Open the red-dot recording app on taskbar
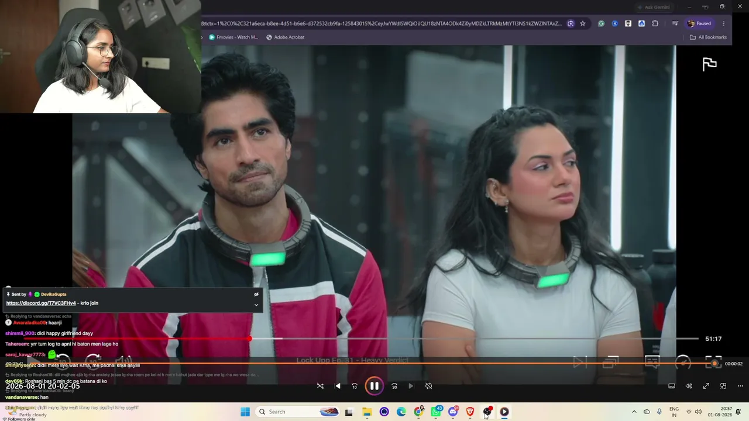This screenshot has height=421, width=749. pos(487,412)
